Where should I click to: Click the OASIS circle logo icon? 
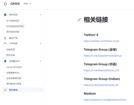pos(5,4)
